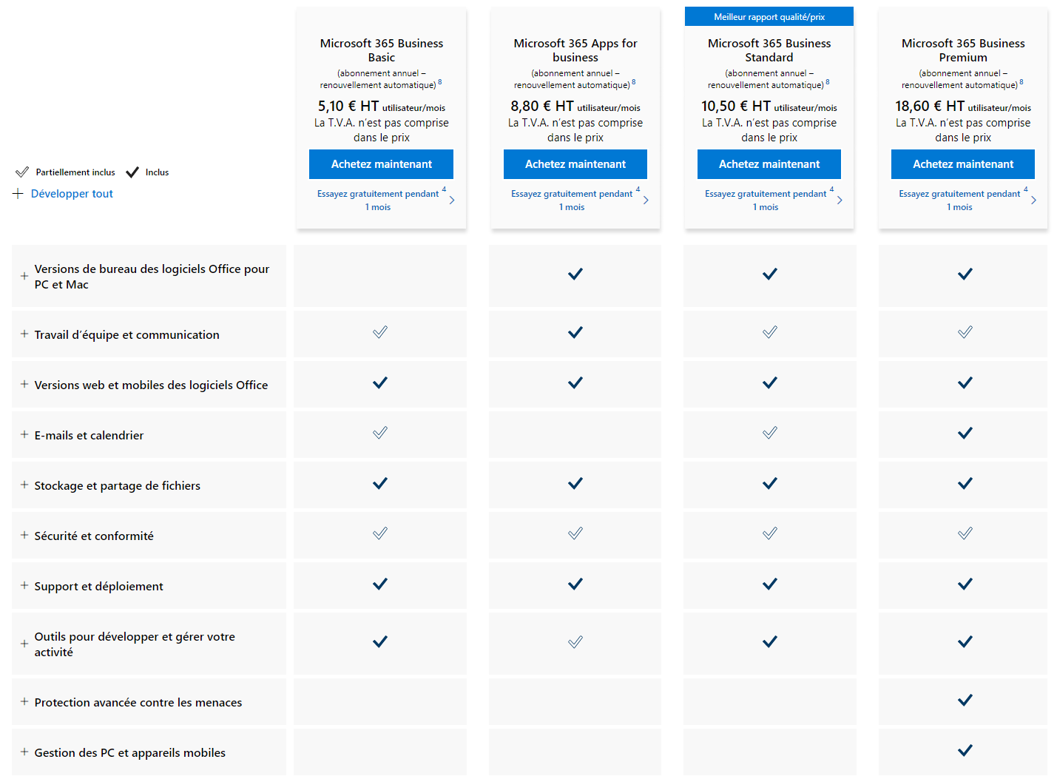This screenshot has width=1057, height=779.
Task: Expand all rows with Développer tout
Action: 63,194
